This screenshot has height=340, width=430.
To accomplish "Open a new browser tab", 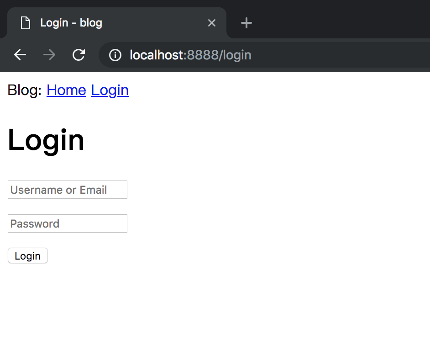I will (246, 23).
